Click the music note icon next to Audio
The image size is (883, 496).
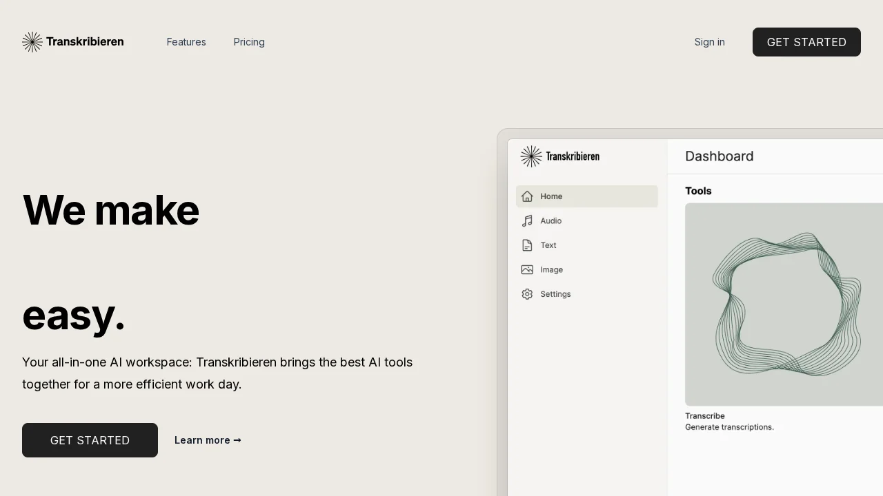[527, 220]
